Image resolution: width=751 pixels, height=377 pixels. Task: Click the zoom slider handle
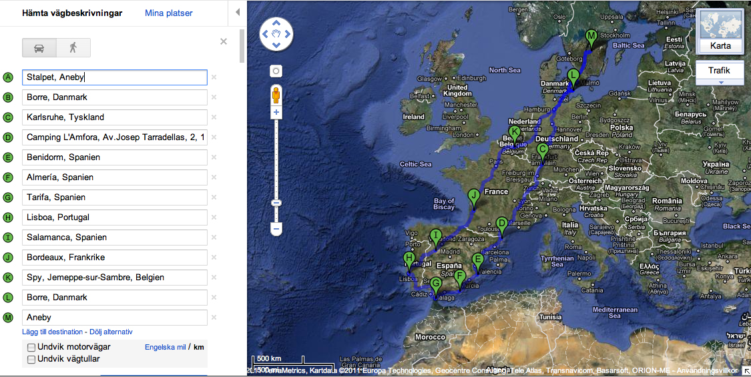pyautogui.click(x=276, y=203)
